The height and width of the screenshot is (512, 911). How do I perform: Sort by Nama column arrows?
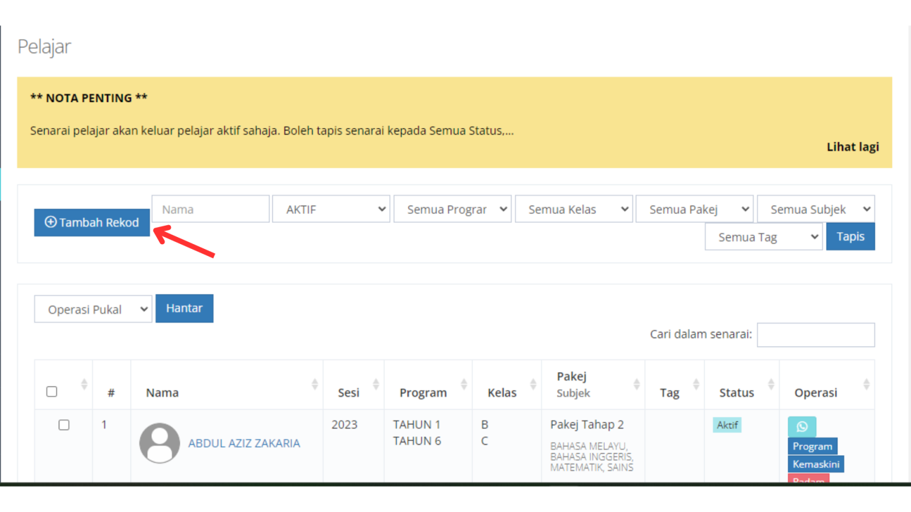coord(314,385)
